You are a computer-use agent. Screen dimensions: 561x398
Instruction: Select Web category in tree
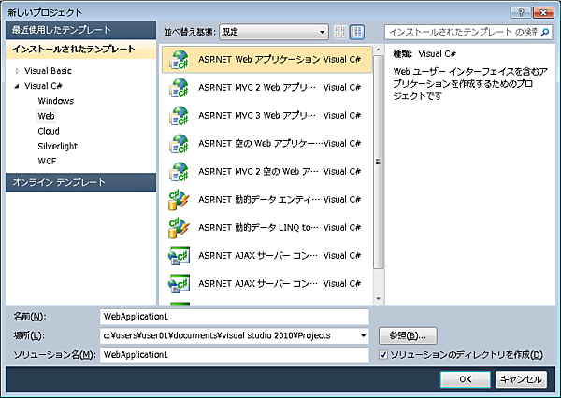[46, 116]
